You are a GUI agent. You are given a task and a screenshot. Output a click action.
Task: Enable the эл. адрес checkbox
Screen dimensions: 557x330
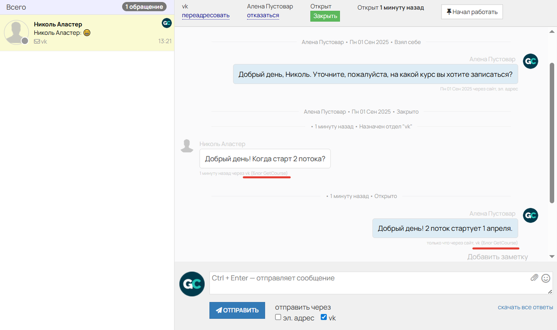pos(278,317)
